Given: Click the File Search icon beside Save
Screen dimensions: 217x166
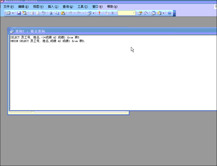Looking at the screenshot, I should coord(25,13).
